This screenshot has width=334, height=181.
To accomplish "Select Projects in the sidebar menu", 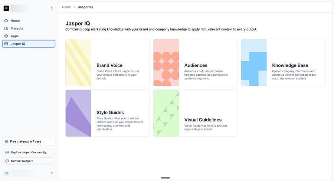I will (17, 28).
